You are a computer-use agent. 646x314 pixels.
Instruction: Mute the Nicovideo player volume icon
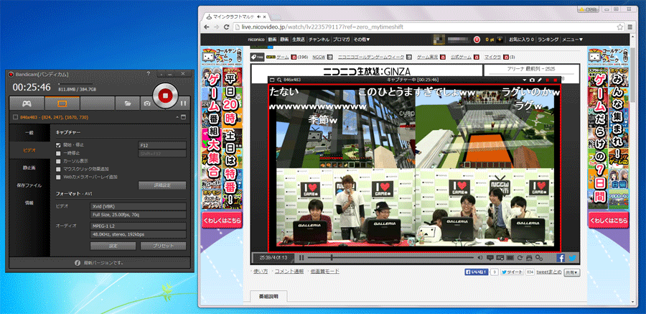[480, 258]
